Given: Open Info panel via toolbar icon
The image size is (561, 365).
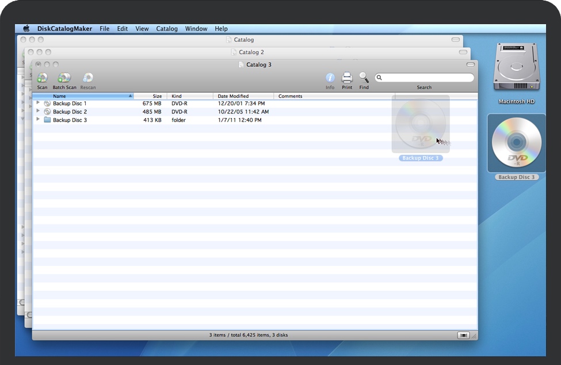Looking at the screenshot, I should pyautogui.click(x=330, y=78).
